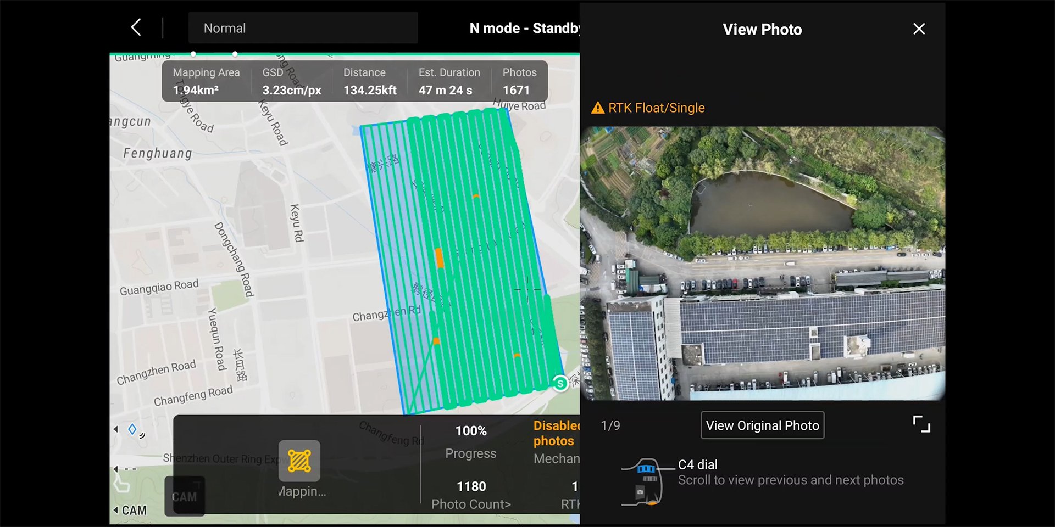Click the RTK Float/Single label
Viewport: 1055px width, 527px height.
coord(656,108)
